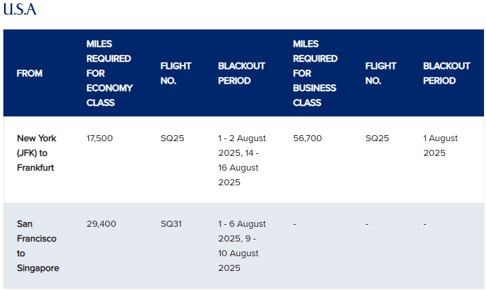
Task: Click the 1 - 2 August blackout period text
Action: pyautogui.click(x=242, y=160)
